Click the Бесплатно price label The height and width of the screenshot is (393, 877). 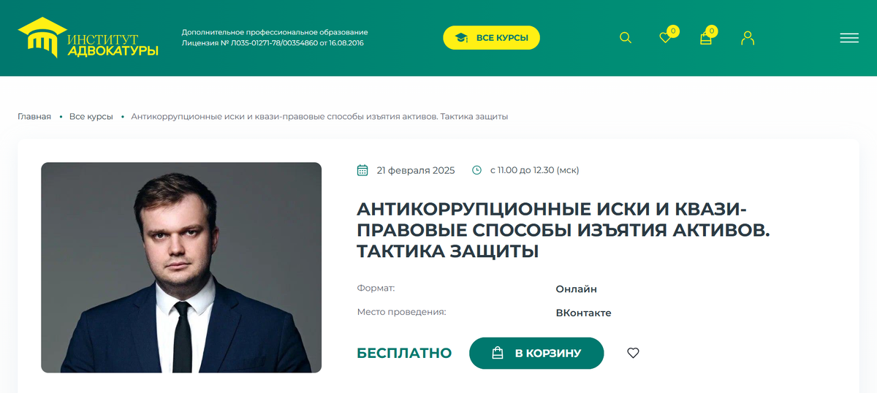tap(404, 354)
